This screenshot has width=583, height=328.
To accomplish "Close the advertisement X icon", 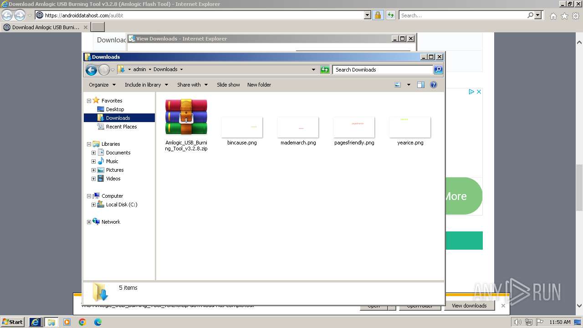I will click(479, 92).
